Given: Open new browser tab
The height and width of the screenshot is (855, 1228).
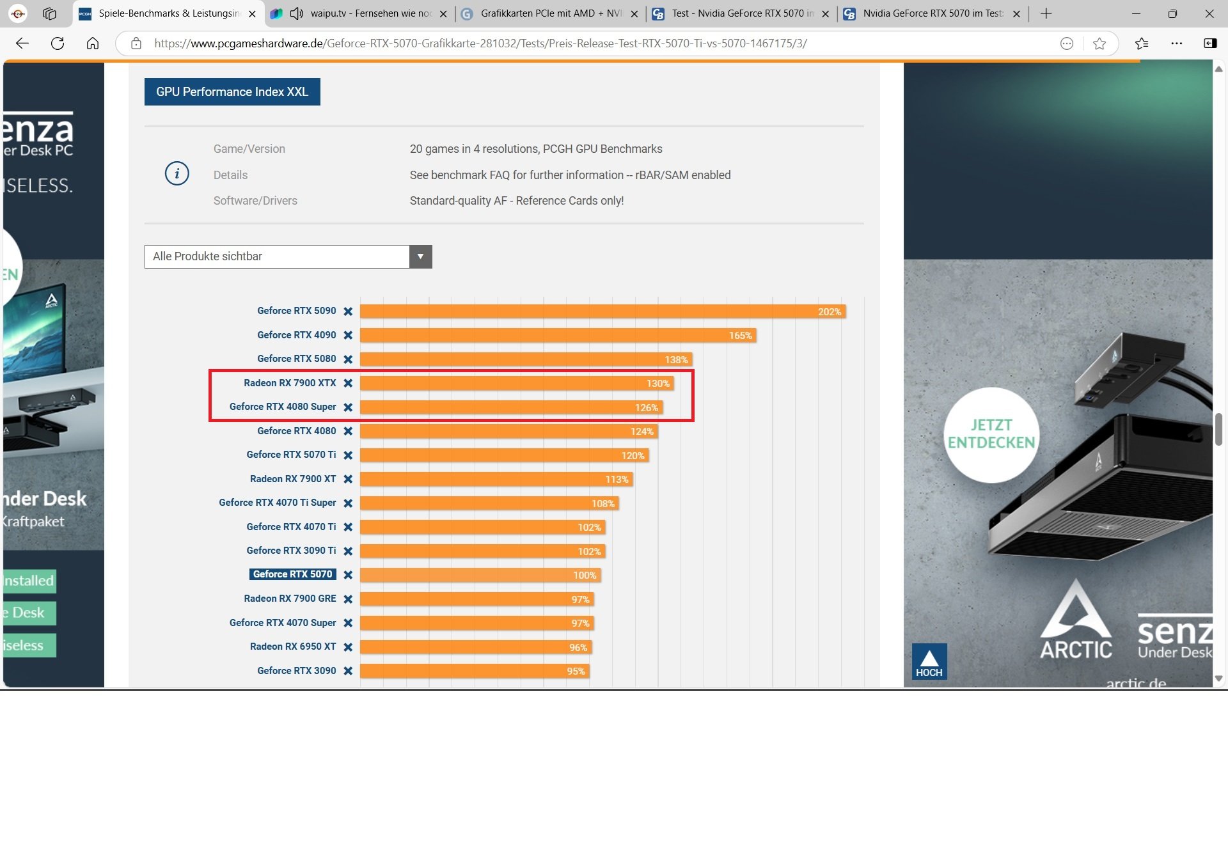Looking at the screenshot, I should coord(1046,13).
